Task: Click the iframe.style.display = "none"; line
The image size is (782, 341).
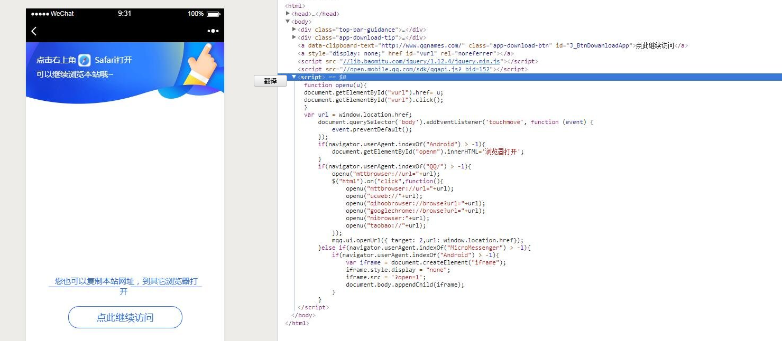Action: [x=398, y=270]
